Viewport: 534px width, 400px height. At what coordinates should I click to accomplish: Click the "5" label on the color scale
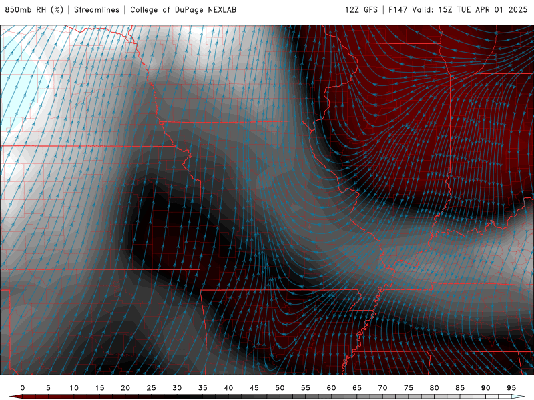48,388
